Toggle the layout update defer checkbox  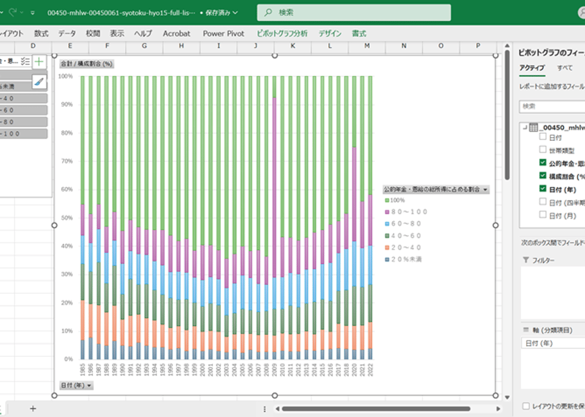526,406
